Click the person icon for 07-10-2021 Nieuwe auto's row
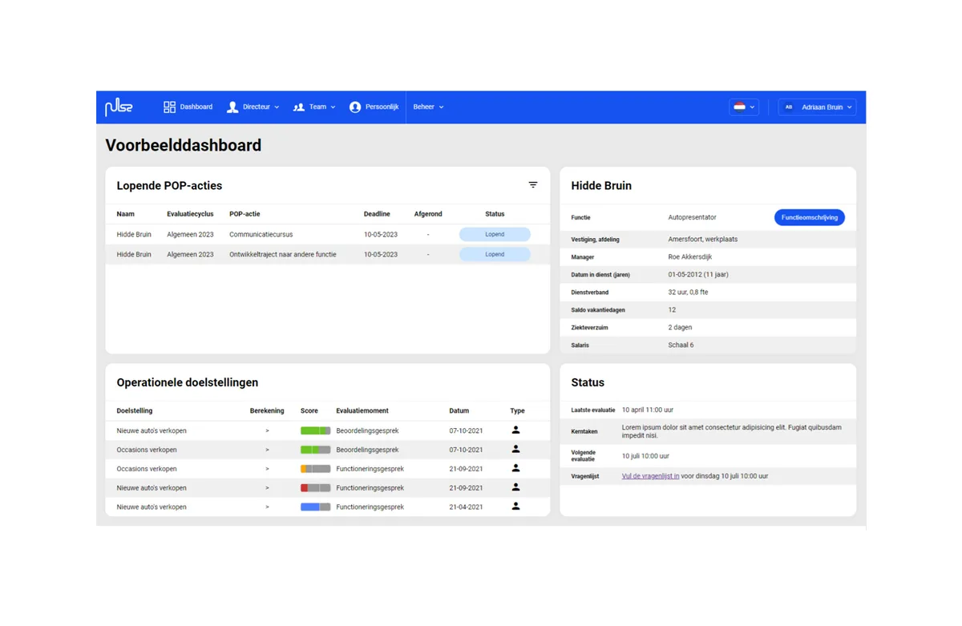Screen dimensions: 962x626 tap(516, 430)
